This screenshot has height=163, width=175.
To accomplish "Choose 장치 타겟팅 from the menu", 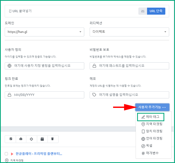I will 152,131.
